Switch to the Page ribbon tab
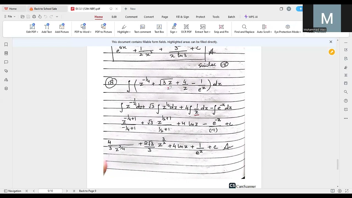The width and height of the screenshot is (352, 198). [x=165, y=17]
